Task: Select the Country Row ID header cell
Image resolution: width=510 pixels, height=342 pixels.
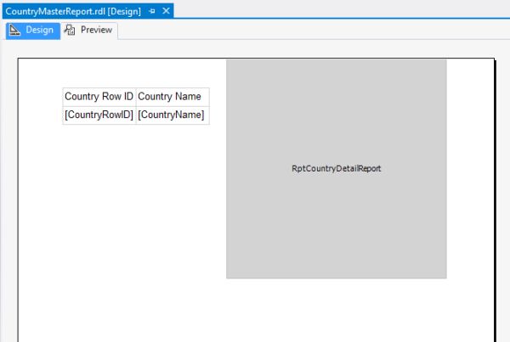Action: click(99, 97)
